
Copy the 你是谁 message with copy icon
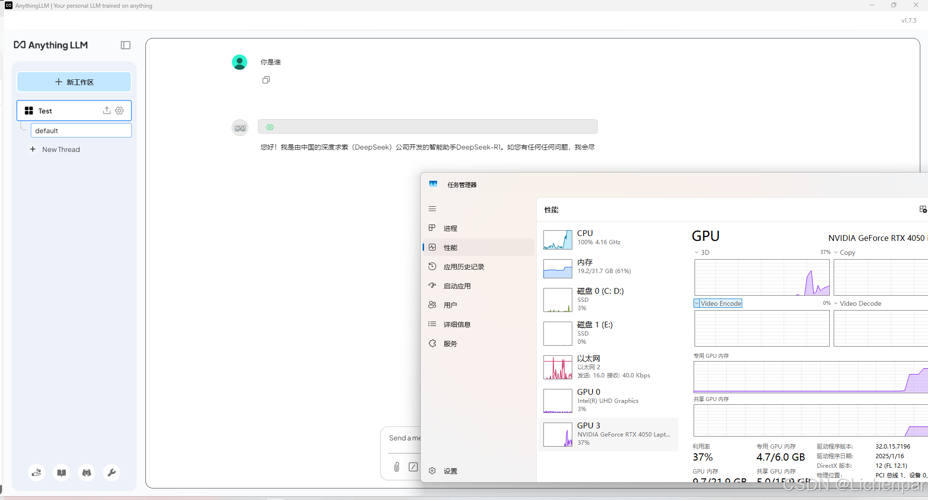click(x=266, y=80)
